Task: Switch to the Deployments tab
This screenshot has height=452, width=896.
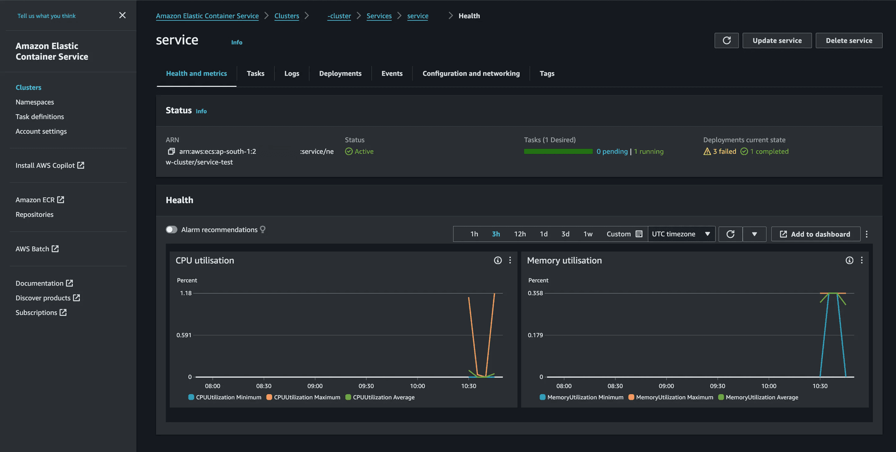Action: 340,74
